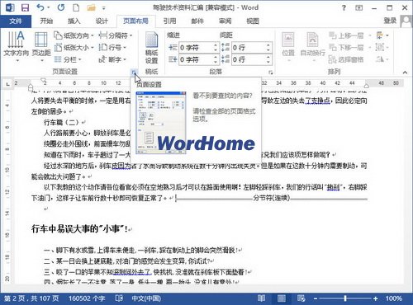This screenshot has height=305, width=413.
Task: Open the 断字 hyphenation dropdown
Action: click(112, 59)
